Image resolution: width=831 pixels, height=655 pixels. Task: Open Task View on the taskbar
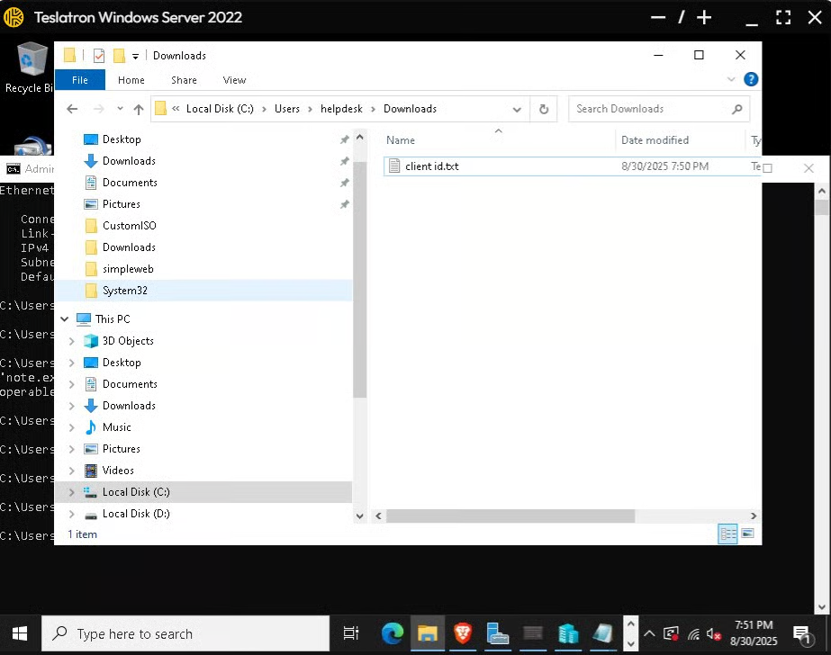351,633
